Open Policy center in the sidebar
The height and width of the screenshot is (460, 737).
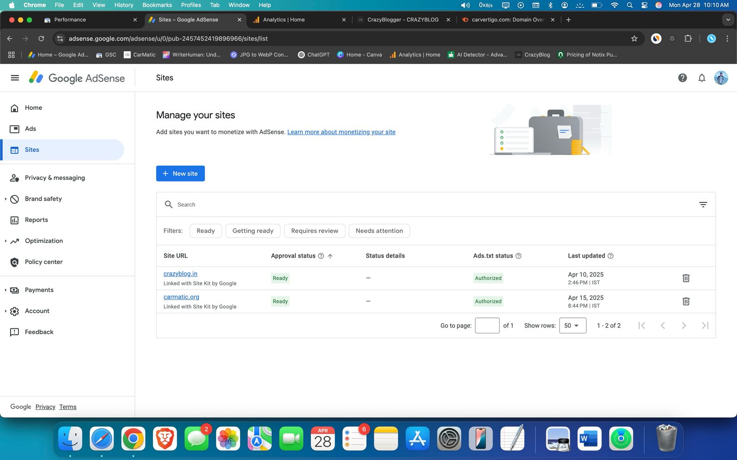coord(44,262)
